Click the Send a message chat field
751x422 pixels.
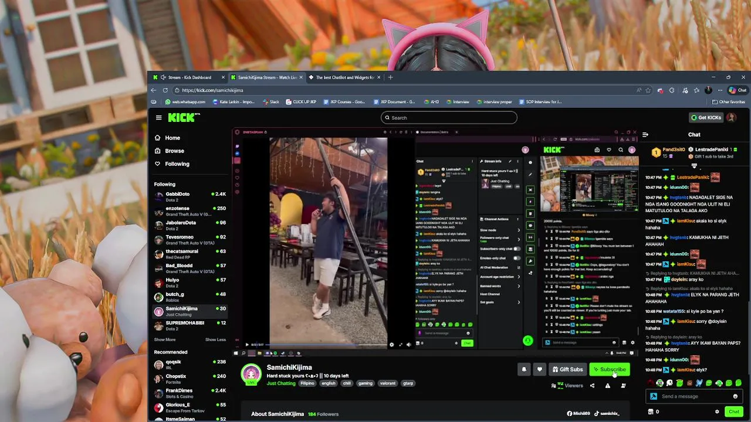tap(695, 397)
